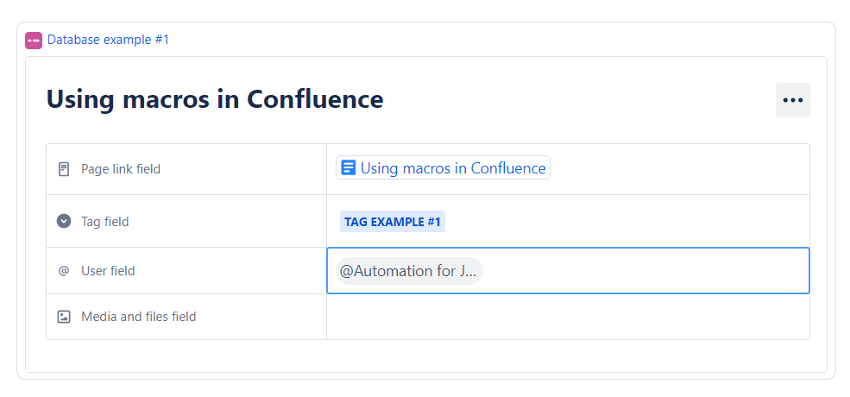
Task: Click the Page link field document icon
Action: click(x=64, y=169)
